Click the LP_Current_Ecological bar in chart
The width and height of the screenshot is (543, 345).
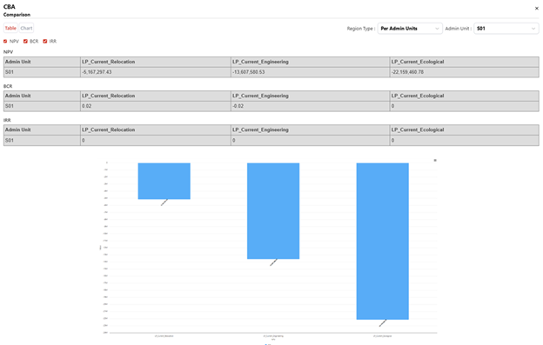click(383, 241)
